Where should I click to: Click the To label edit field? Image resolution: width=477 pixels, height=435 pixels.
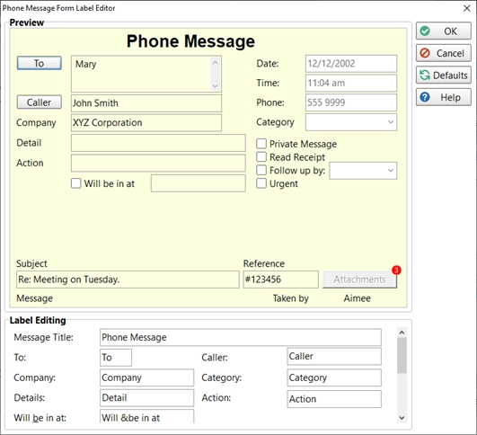click(x=116, y=358)
